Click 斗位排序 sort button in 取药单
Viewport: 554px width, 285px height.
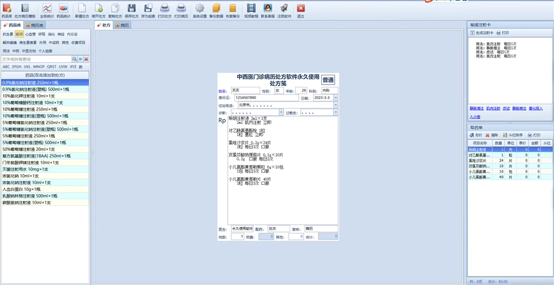(x=513, y=135)
